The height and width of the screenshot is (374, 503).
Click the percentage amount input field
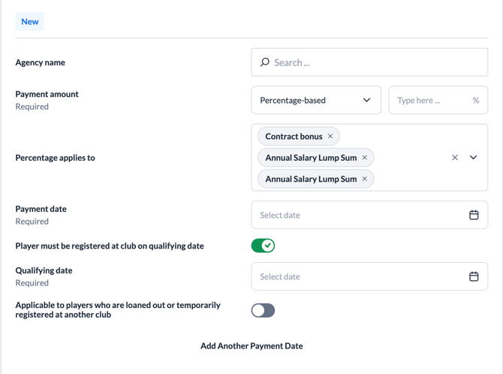coord(429,100)
